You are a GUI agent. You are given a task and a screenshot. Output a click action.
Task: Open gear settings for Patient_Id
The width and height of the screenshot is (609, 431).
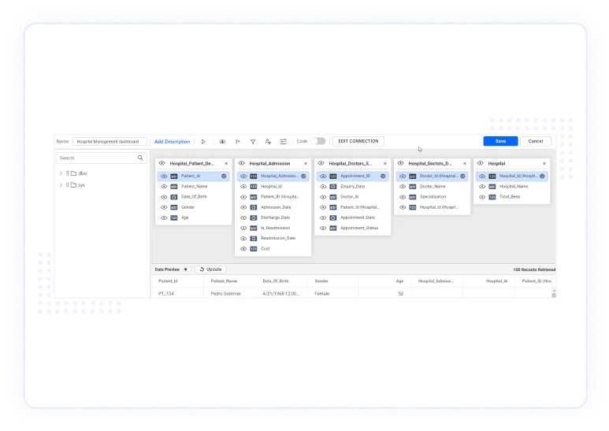[224, 176]
